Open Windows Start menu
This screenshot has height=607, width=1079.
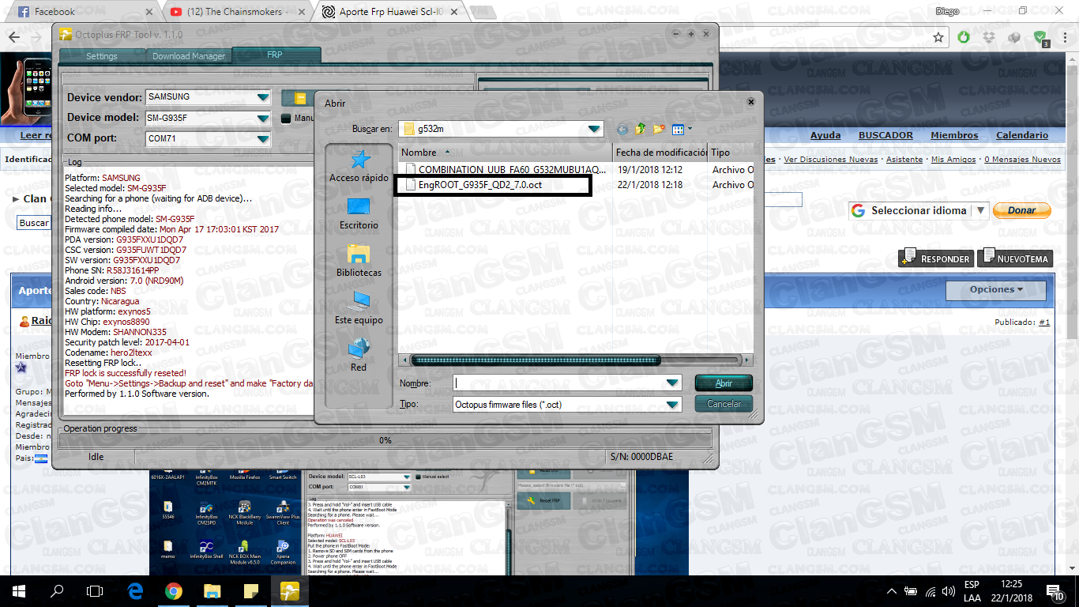coord(19,591)
